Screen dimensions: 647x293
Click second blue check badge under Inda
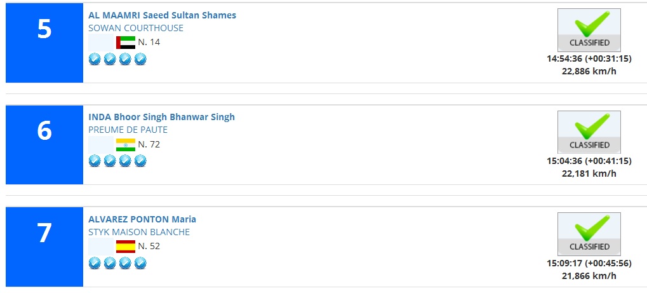tap(110, 161)
